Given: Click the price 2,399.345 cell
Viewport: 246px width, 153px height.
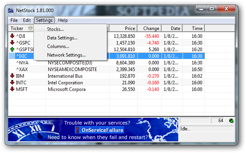Looking at the screenshot, I should pos(125,69).
